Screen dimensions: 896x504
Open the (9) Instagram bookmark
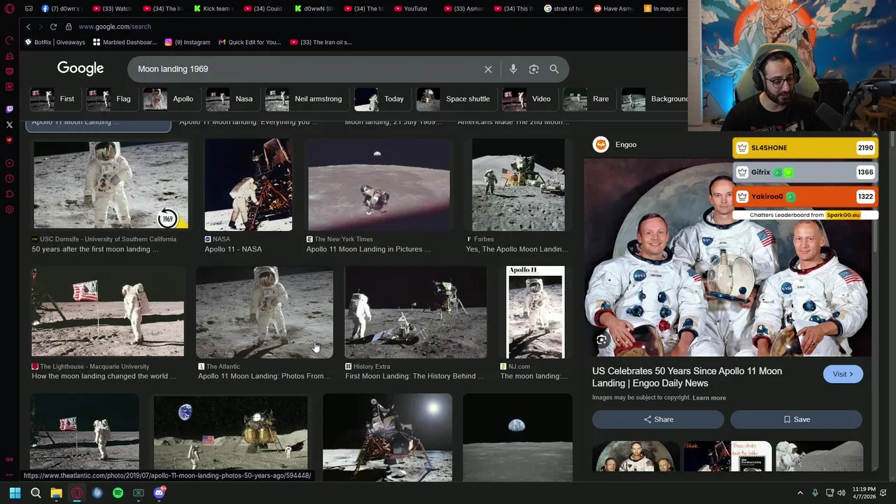[188, 42]
